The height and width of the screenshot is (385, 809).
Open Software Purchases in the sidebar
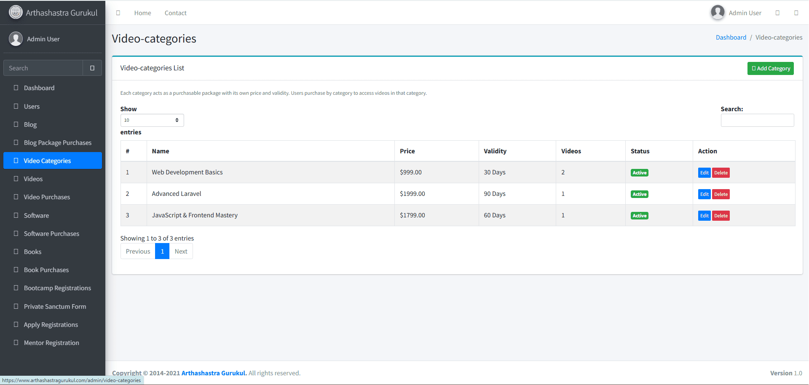tap(53, 233)
